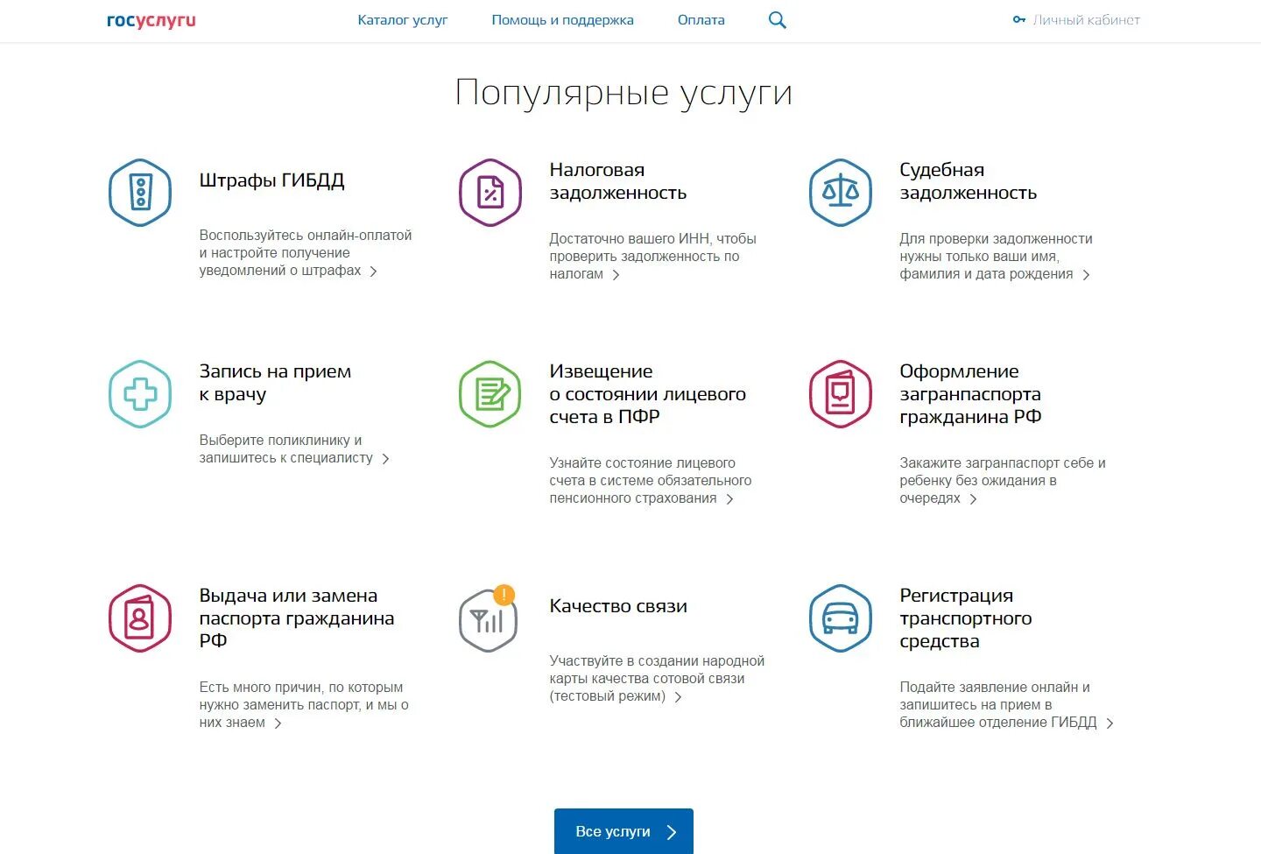This screenshot has width=1261, height=854.
Task: Click the car icon for Регистрация транспортного средства
Action: tap(841, 618)
